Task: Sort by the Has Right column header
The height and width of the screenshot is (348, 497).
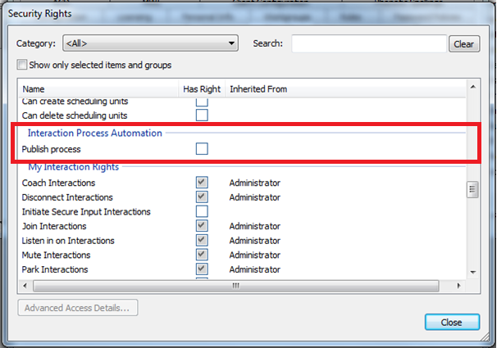Action: (x=201, y=88)
